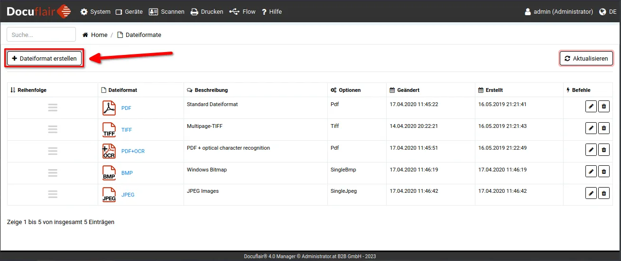The width and height of the screenshot is (621, 261).
Task: Grab the reorder handle of the PDF row
Action: click(x=53, y=108)
